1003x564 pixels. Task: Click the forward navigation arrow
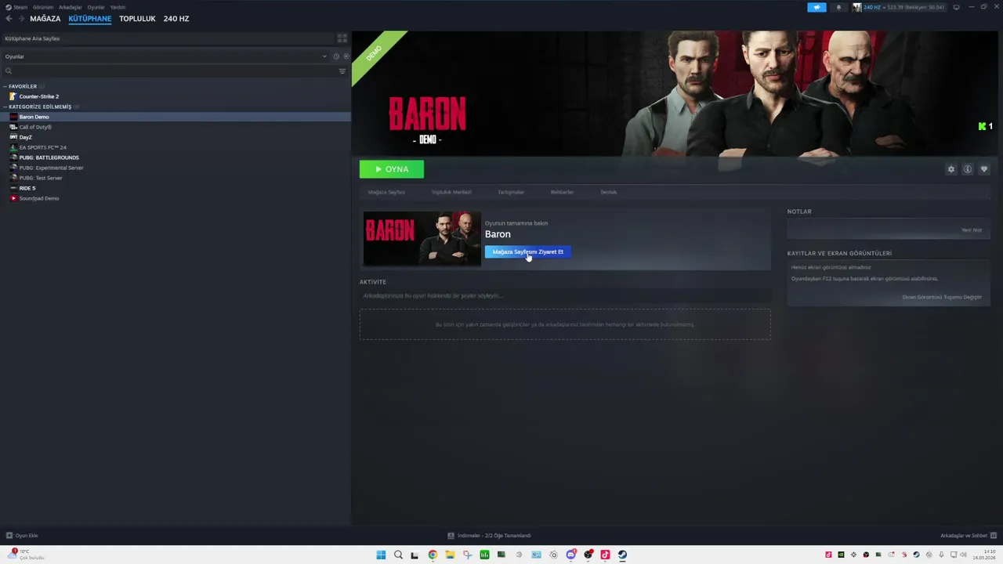tap(21, 19)
